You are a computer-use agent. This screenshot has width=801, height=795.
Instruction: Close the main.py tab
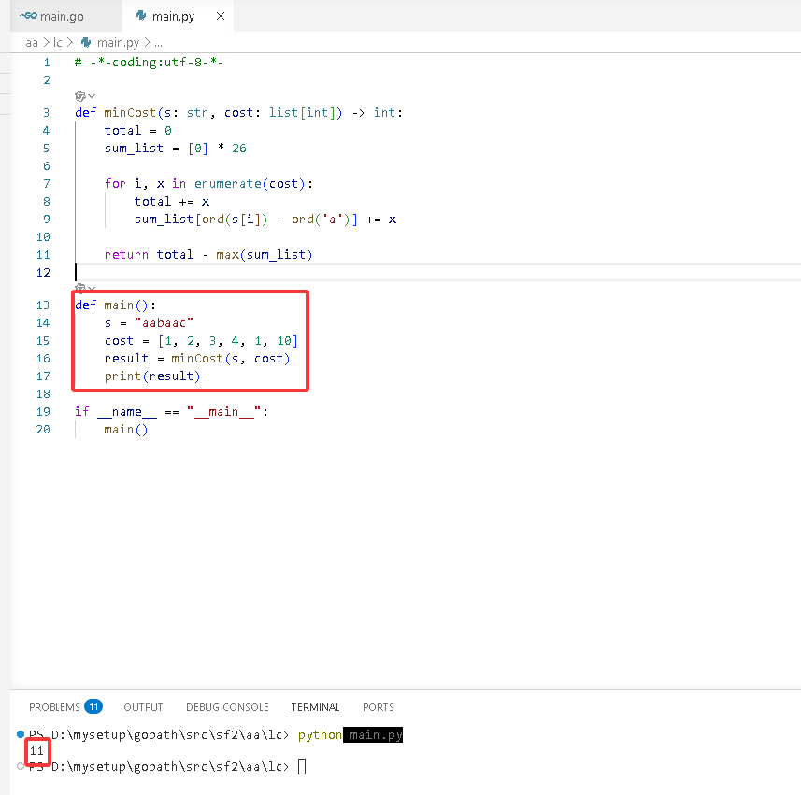click(x=221, y=16)
